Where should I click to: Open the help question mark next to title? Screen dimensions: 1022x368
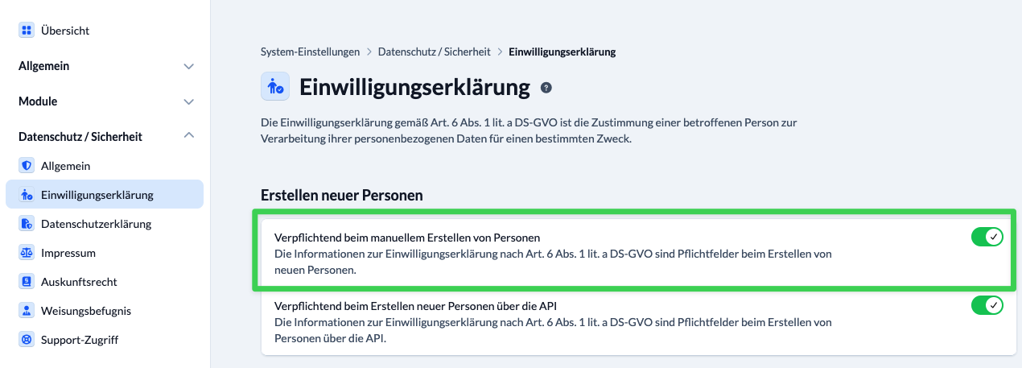point(546,88)
